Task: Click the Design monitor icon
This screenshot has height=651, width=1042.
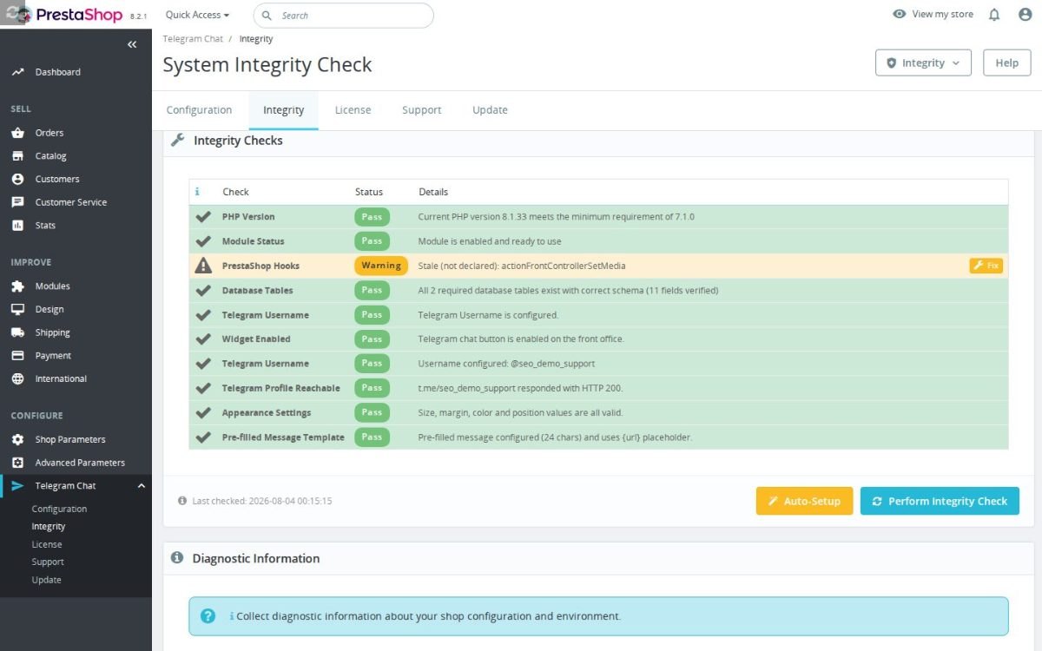Action: (17, 310)
